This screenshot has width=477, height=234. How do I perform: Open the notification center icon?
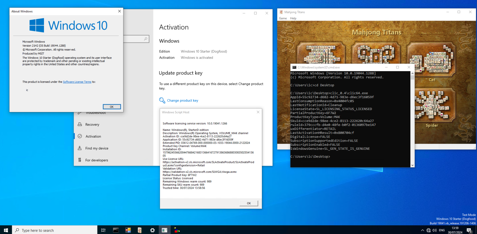click(x=469, y=230)
